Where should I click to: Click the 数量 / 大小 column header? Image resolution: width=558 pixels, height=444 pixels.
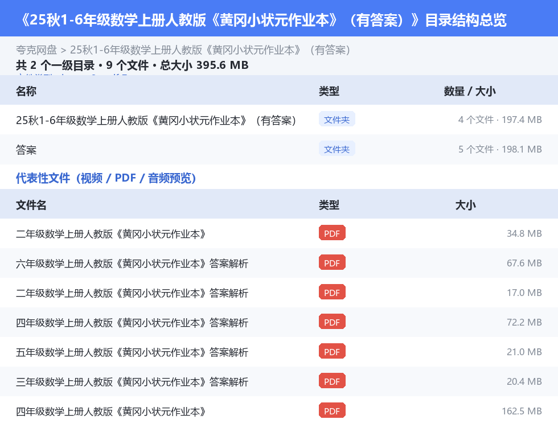pyautogui.click(x=469, y=91)
